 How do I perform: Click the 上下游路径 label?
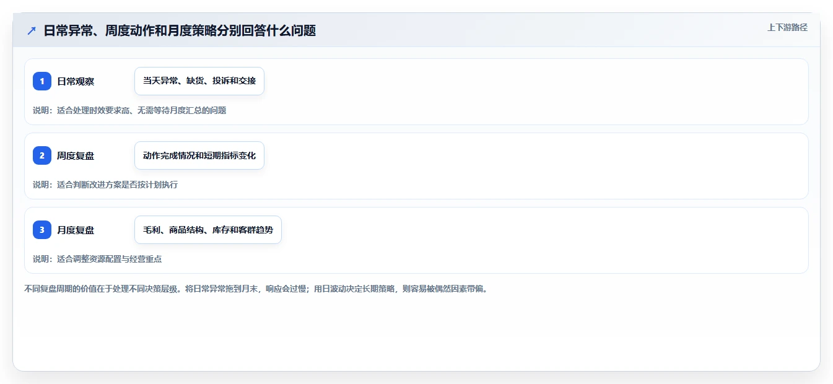coord(787,27)
